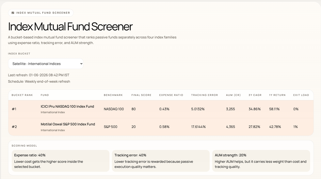Viewport: 321px width, 179px height.
Task: Click expense ratio '0.43%'
Action: (164, 109)
